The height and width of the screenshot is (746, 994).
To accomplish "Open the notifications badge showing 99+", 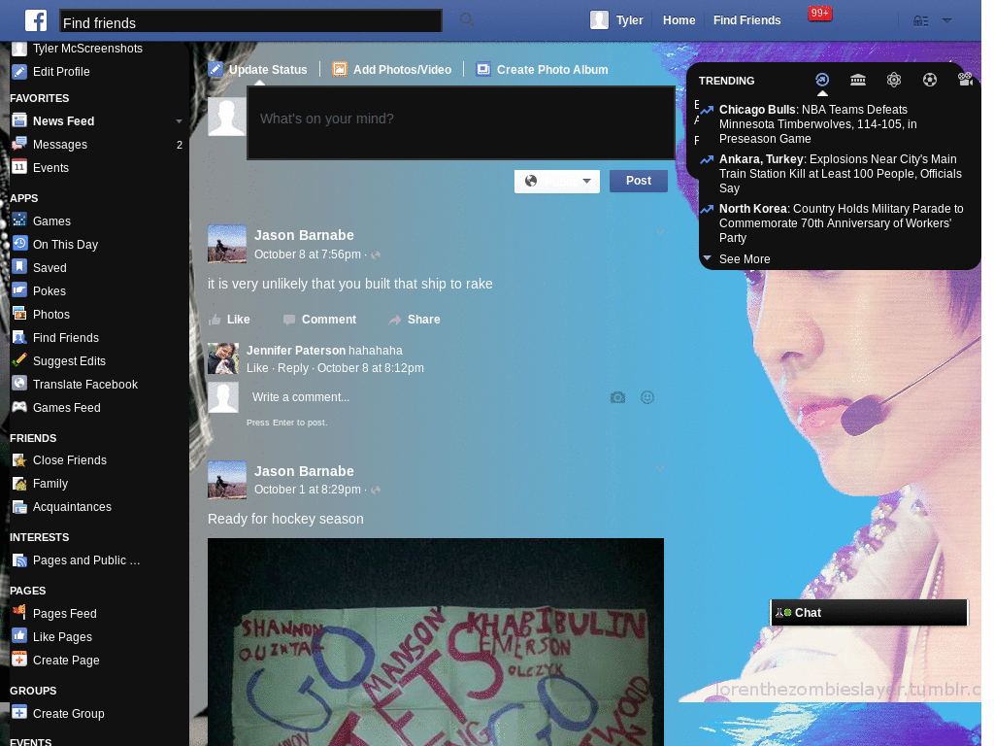I will tap(819, 14).
